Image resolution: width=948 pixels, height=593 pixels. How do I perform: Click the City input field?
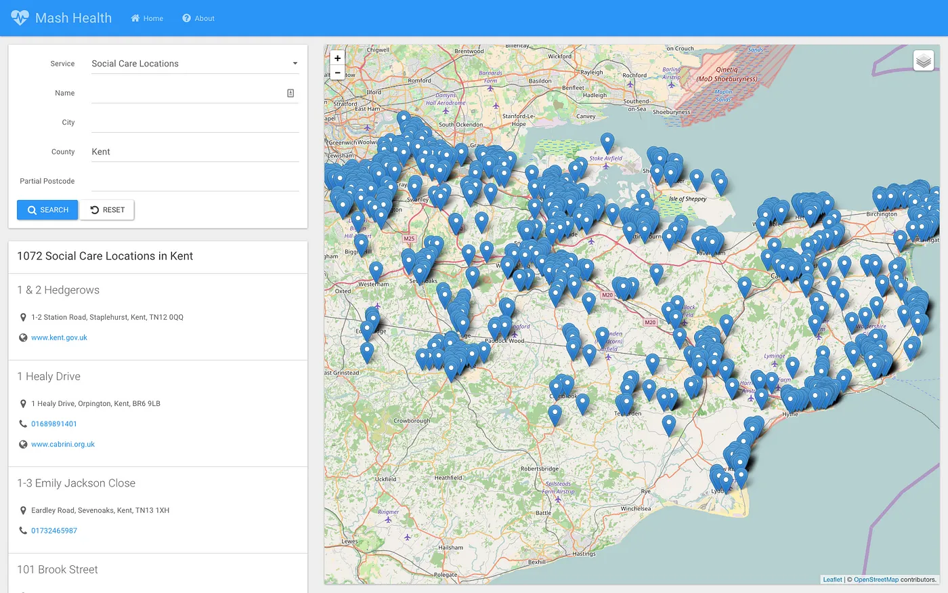[195, 123]
